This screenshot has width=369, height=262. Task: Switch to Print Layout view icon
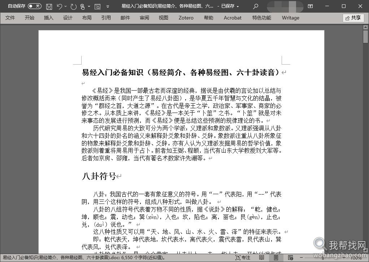click(x=276, y=258)
